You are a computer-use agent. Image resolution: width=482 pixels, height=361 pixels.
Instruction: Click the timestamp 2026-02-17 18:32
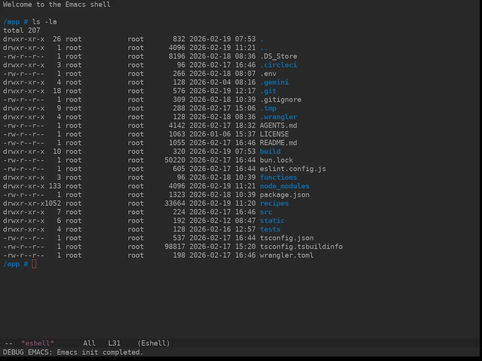pyautogui.click(x=223, y=126)
